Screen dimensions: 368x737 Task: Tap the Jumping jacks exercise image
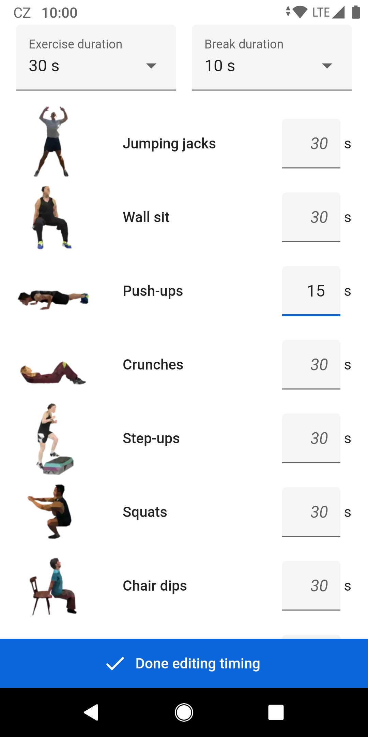pos(53,142)
